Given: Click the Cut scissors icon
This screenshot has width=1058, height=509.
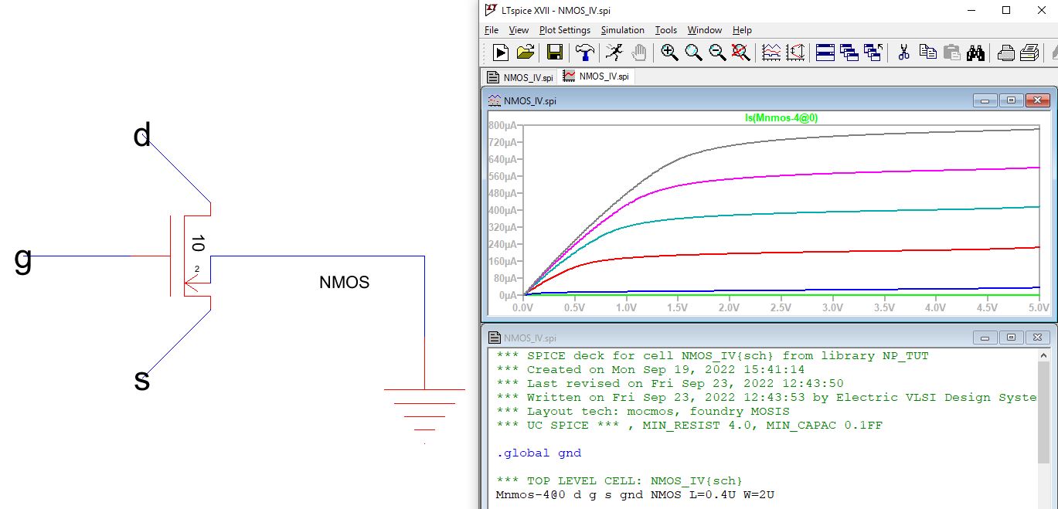Looking at the screenshot, I should coord(903,53).
